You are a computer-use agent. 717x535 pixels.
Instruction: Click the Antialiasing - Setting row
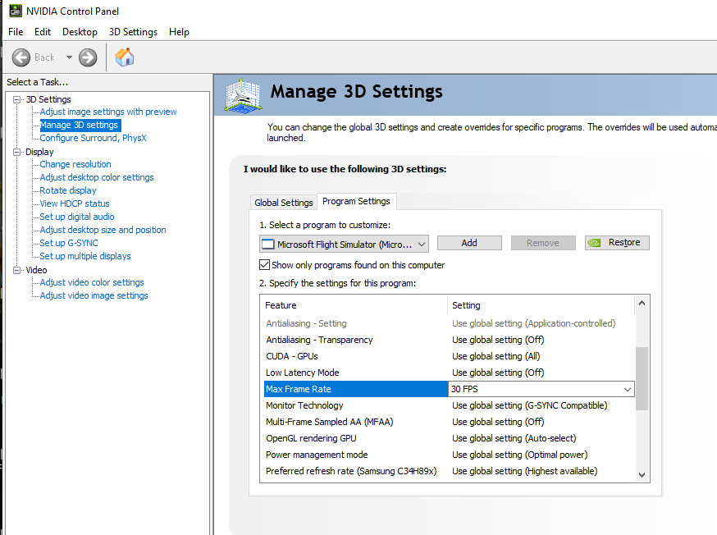[449, 323]
